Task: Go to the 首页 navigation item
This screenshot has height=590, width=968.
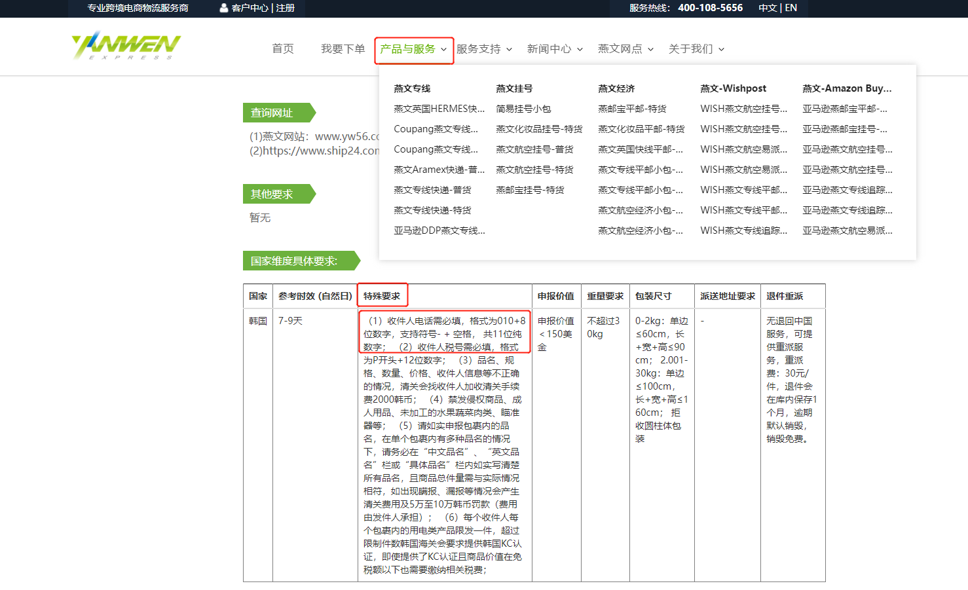Action: pyautogui.click(x=283, y=49)
